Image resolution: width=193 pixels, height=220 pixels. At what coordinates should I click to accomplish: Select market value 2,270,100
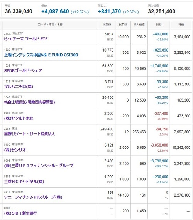point(182,195)
